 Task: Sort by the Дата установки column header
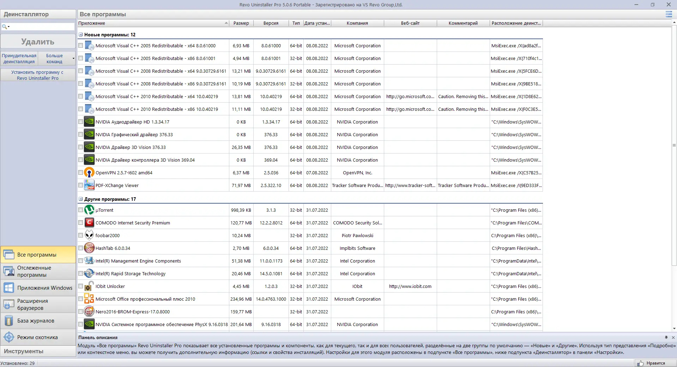[x=317, y=23]
